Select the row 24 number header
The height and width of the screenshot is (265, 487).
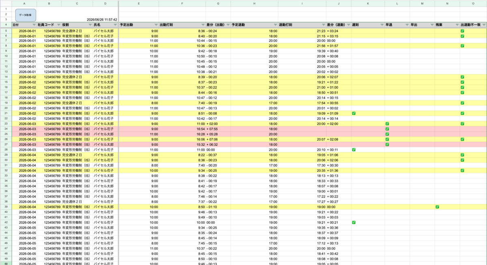point(6,129)
